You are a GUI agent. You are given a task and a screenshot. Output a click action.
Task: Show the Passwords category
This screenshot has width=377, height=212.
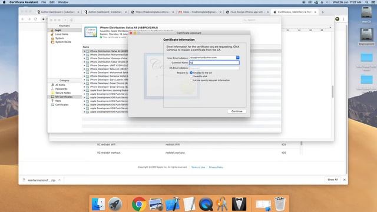65,89
